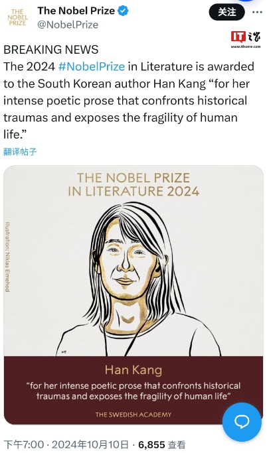Open the 6,855 查看 view count
The image size is (267, 453).
pyautogui.click(x=161, y=444)
